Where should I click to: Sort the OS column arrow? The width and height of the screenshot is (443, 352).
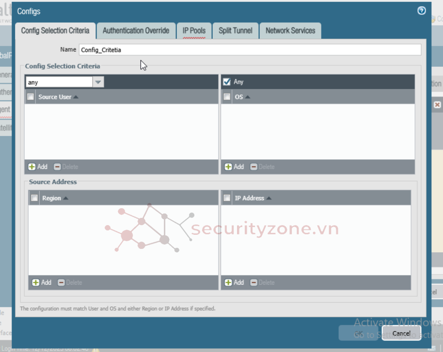248,97
